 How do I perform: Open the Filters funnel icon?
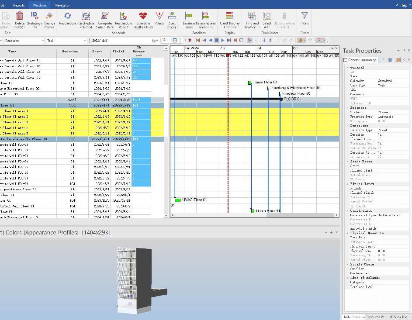[x=304, y=16]
